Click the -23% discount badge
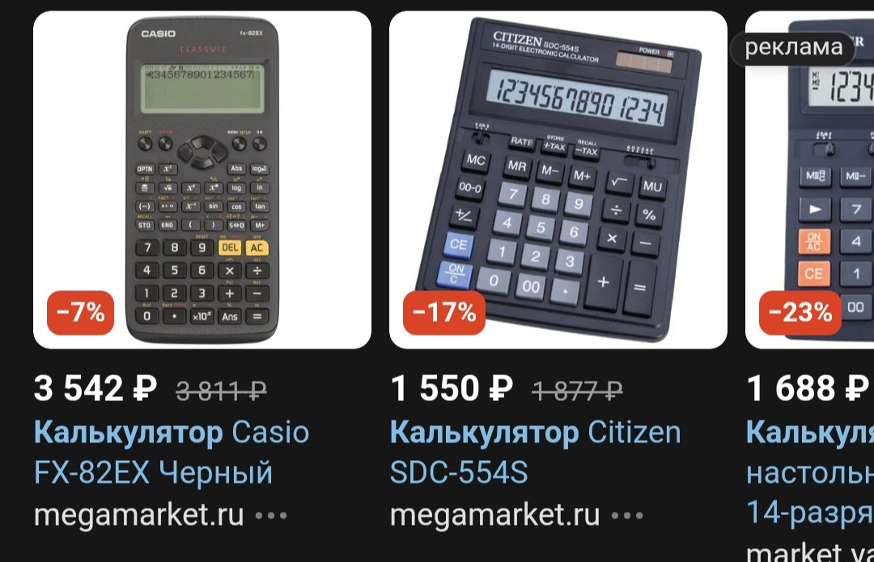 click(x=800, y=312)
